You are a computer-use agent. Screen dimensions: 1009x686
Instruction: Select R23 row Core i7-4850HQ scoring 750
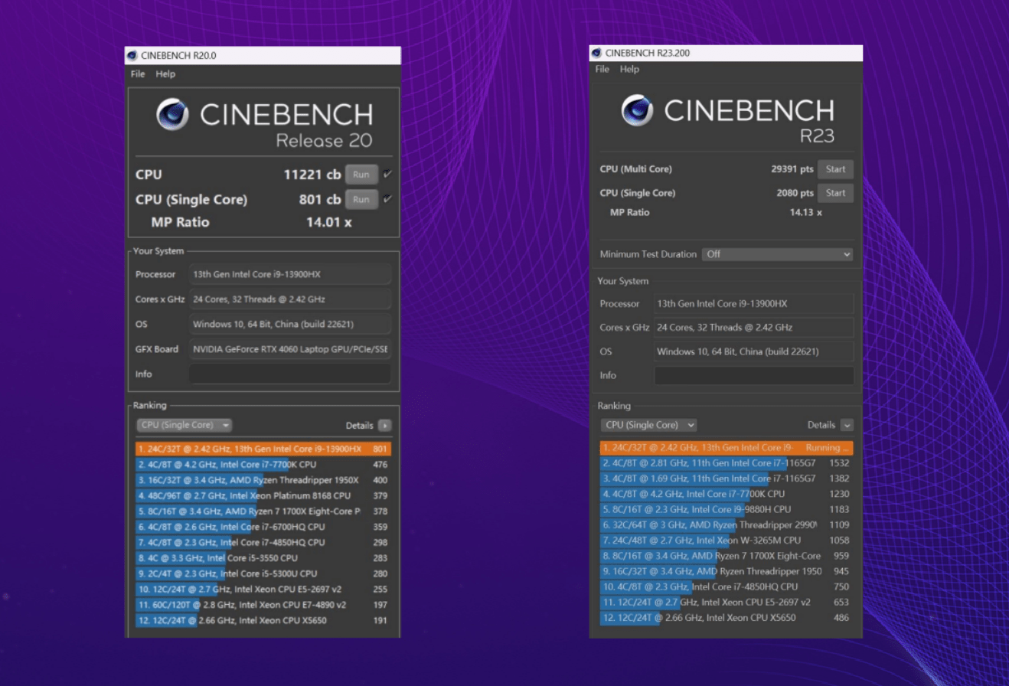pos(727,586)
